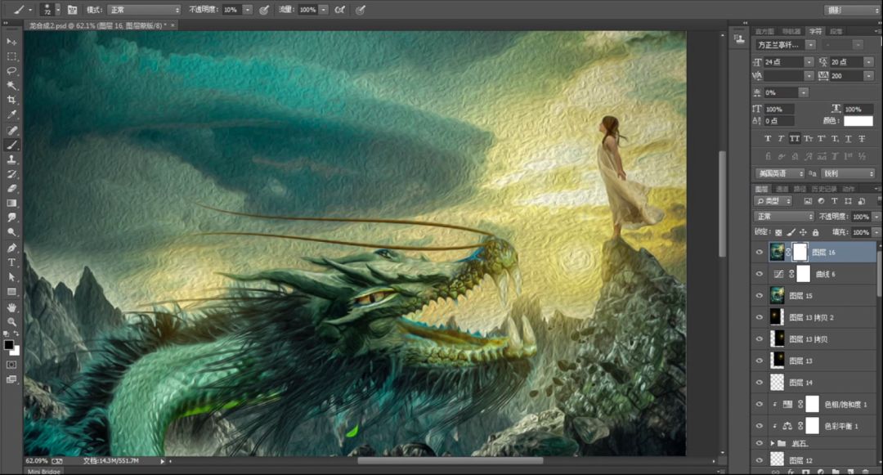Select the Pen tool
This screenshot has width=883, height=475.
tap(11, 248)
